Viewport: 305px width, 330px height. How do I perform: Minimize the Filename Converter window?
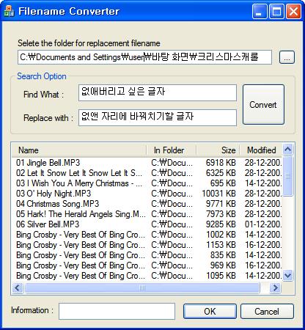pyautogui.click(x=260, y=12)
